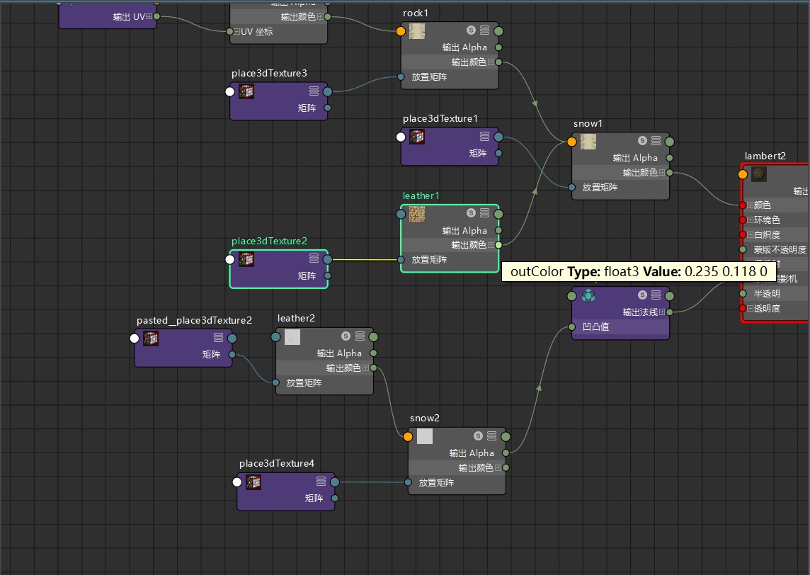Viewport: 810px width, 575px height.
Task: Click the snow1 node title
Action: pyautogui.click(x=588, y=123)
